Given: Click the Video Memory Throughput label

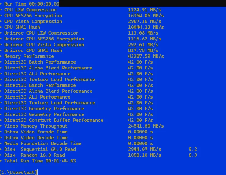Looking at the screenshot, I should (36, 126).
